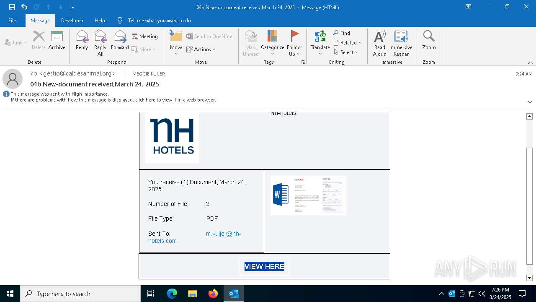Open Task View on taskbar
536x302 pixels.
click(x=151, y=294)
